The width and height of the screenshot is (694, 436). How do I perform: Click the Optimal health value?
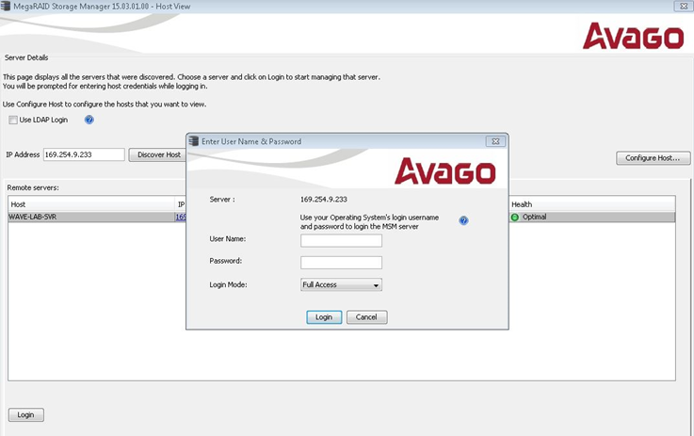(x=534, y=217)
